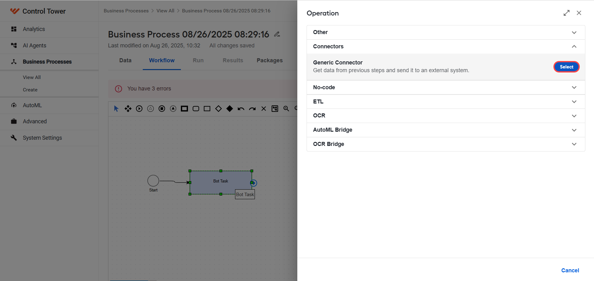Viewport: 594px width, 281px height.
Task: Zoom in on the workflow canvas
Action: (286, 109)
